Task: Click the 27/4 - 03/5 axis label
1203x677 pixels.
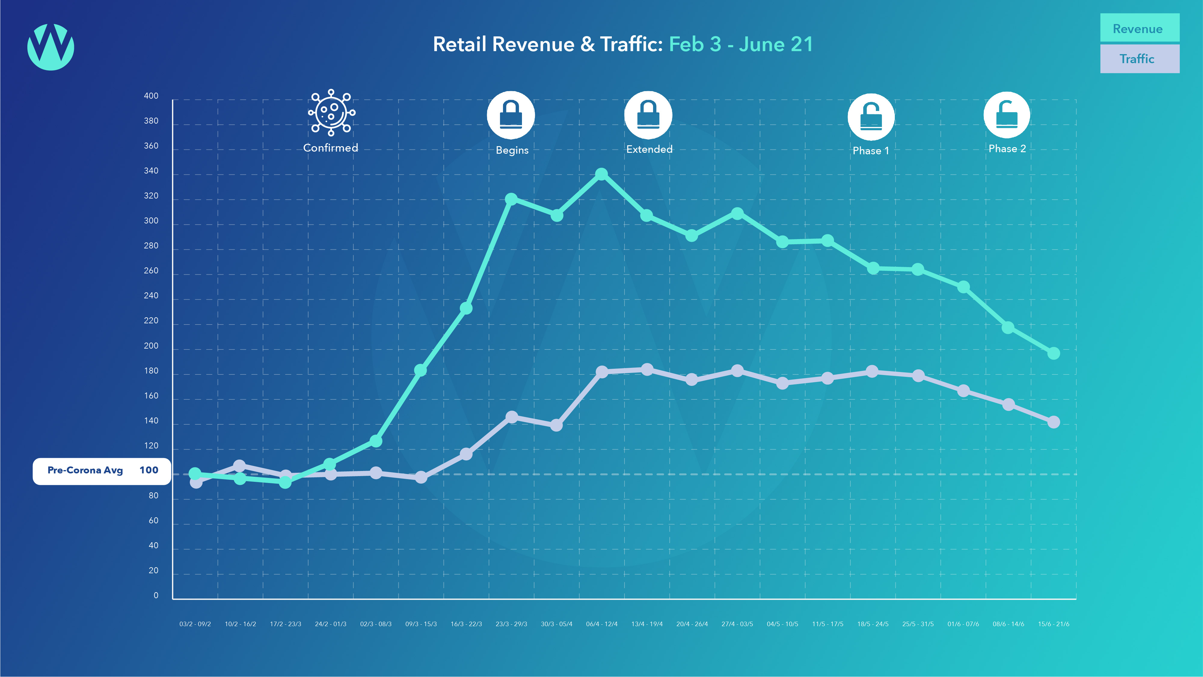Action: [x=737, y=624]
